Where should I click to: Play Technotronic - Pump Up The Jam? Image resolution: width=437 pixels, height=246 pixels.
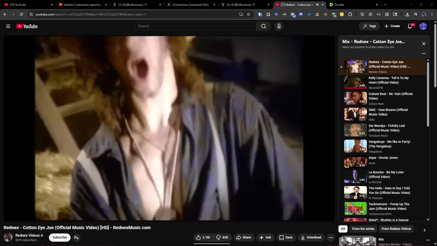(382, 209)
